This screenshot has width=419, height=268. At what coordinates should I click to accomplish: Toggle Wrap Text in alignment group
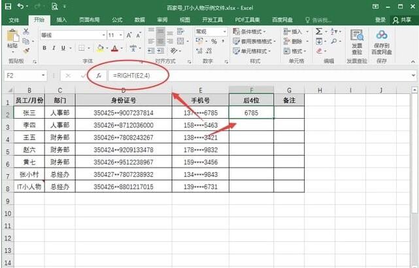pyautogui.click(x=180, y=31)
